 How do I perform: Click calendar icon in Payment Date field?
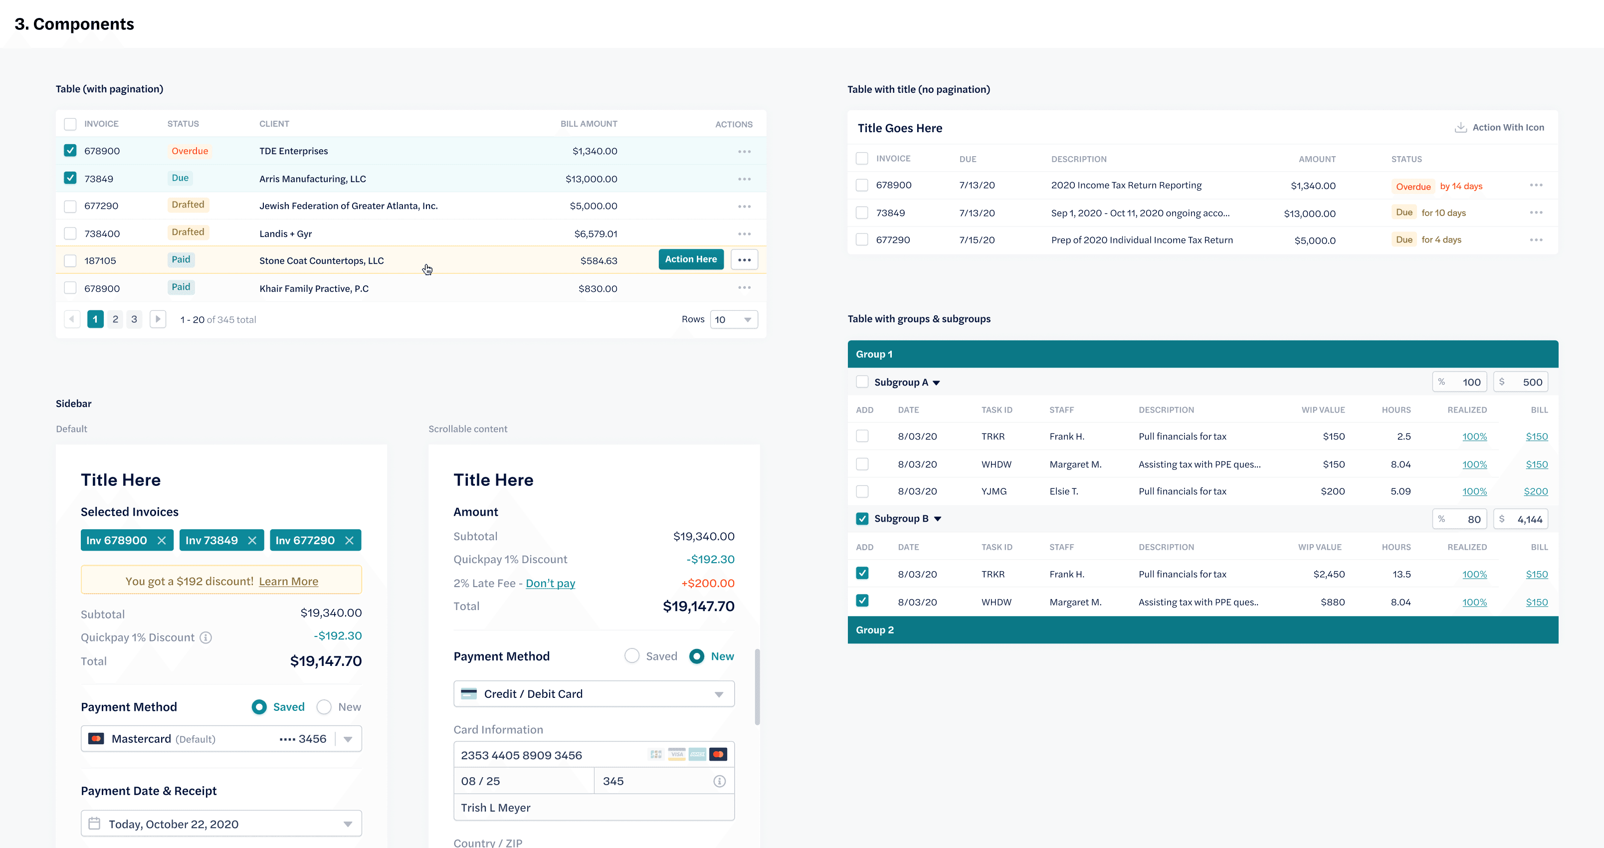point(95,824)
